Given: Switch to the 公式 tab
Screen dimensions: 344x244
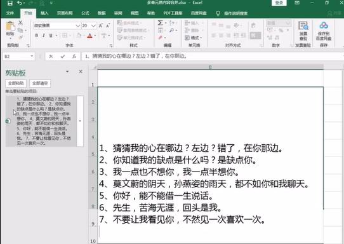Looking at the screenshot, I should (x=85, y=13).
